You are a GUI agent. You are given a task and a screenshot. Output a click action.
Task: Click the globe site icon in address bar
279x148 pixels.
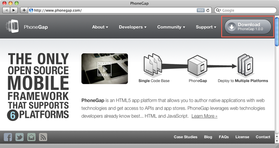pyautogui.click(x=31, y=10)
